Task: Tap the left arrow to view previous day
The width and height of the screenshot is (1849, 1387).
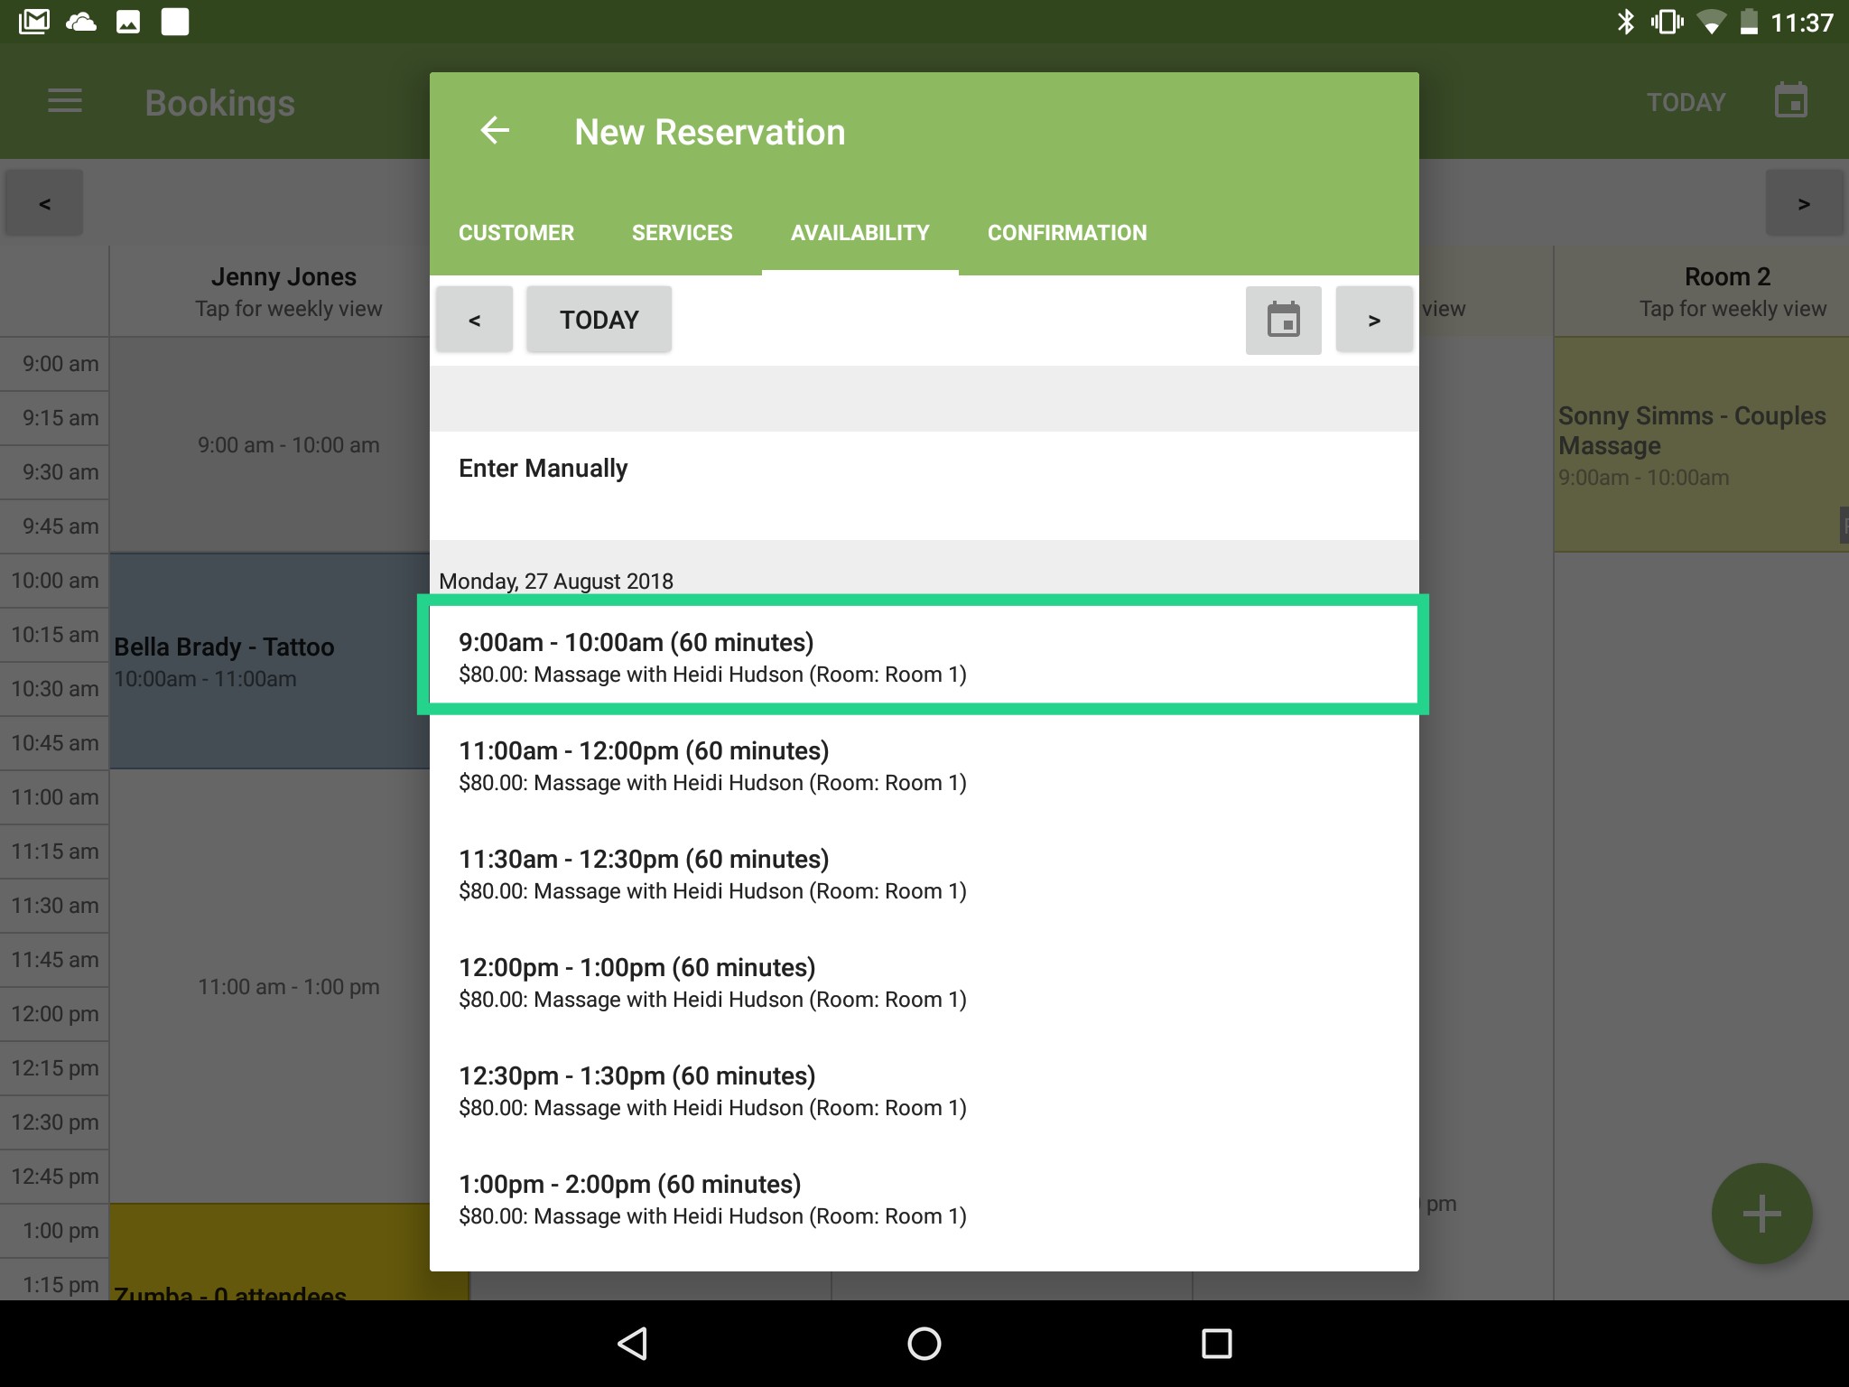Action: [473, 319]
